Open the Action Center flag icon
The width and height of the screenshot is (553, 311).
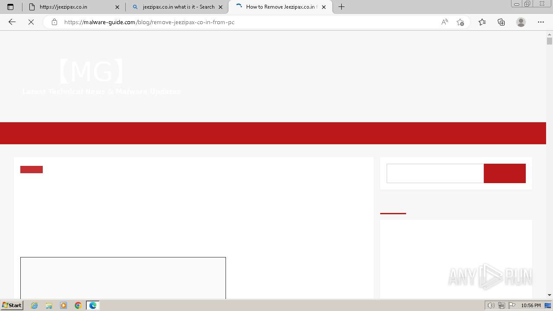tap(511, 305)
